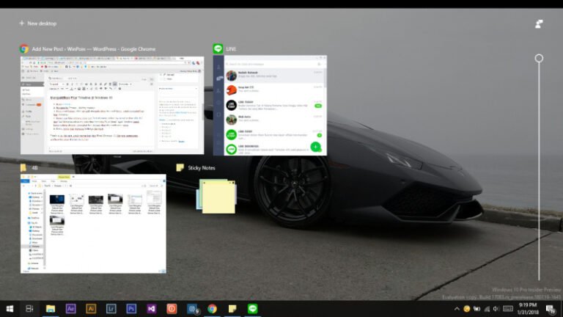Click the LINE icon in taskbar
Screen dimensions: 563x317
pyautogui.click(x=252, y=309)
